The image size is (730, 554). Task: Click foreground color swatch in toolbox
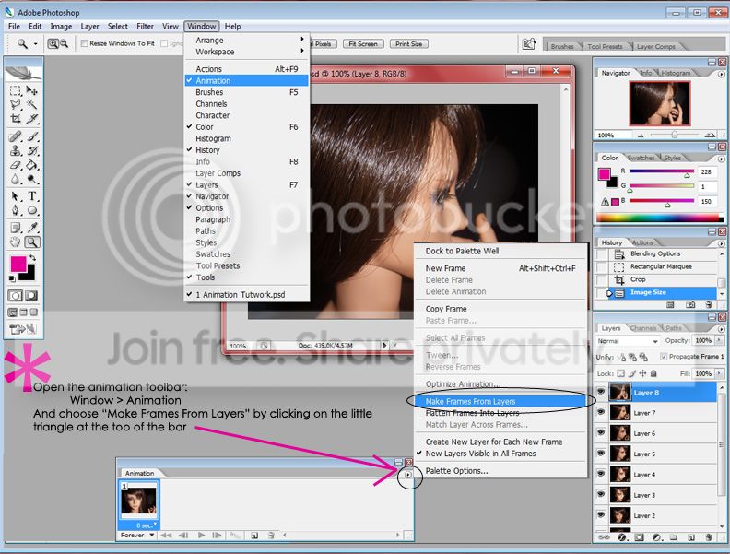18,264
